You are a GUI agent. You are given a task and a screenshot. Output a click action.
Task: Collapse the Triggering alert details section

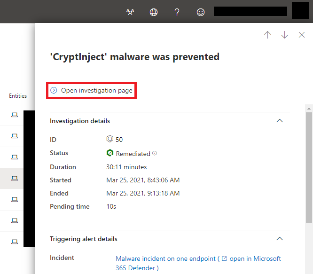pos(280,239)
